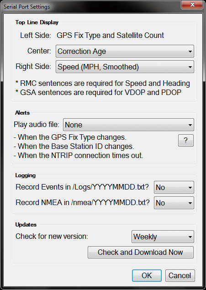Click the GPS Fix Type and Satellite Count text
Image resolution: width=206 pixels, height=290 pixels.
[110, 35]
